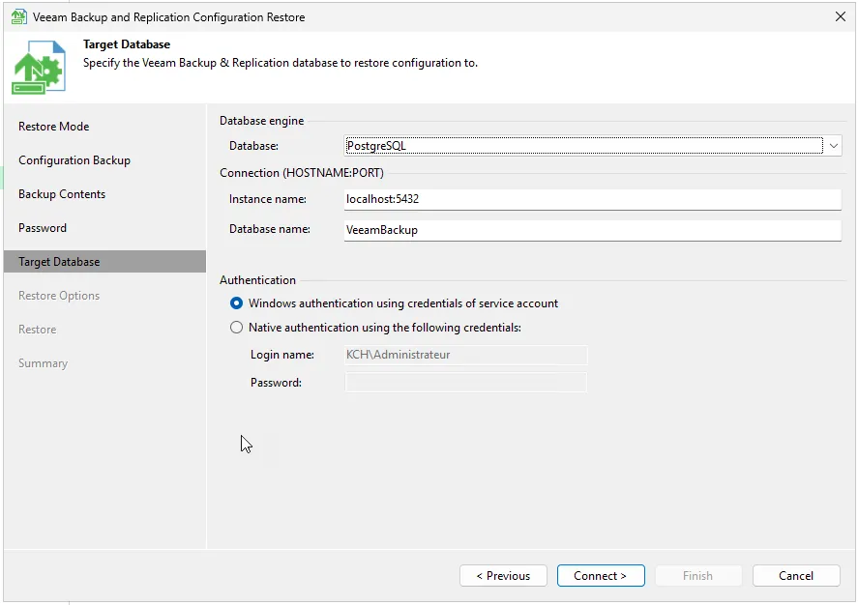
Task: Select the Password step in sidebar
Action: pos(43,228)
